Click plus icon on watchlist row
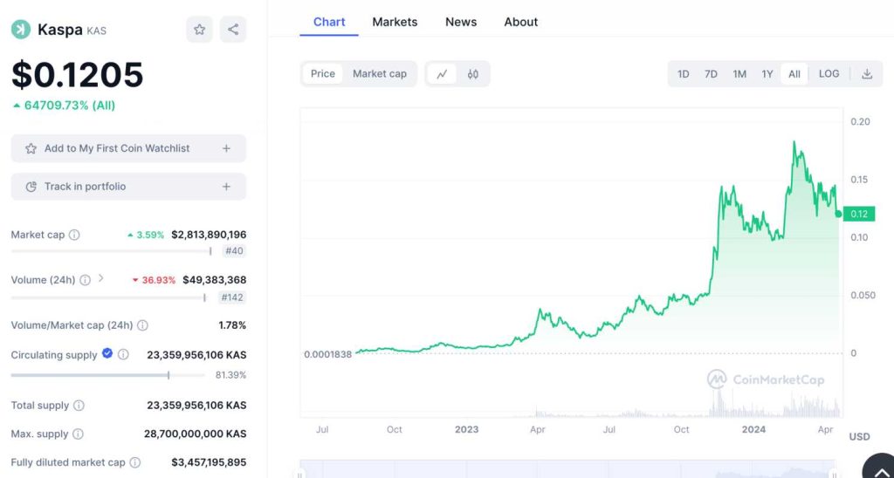Viewport: 894px width, 478px height. click(x=226, y=148)
